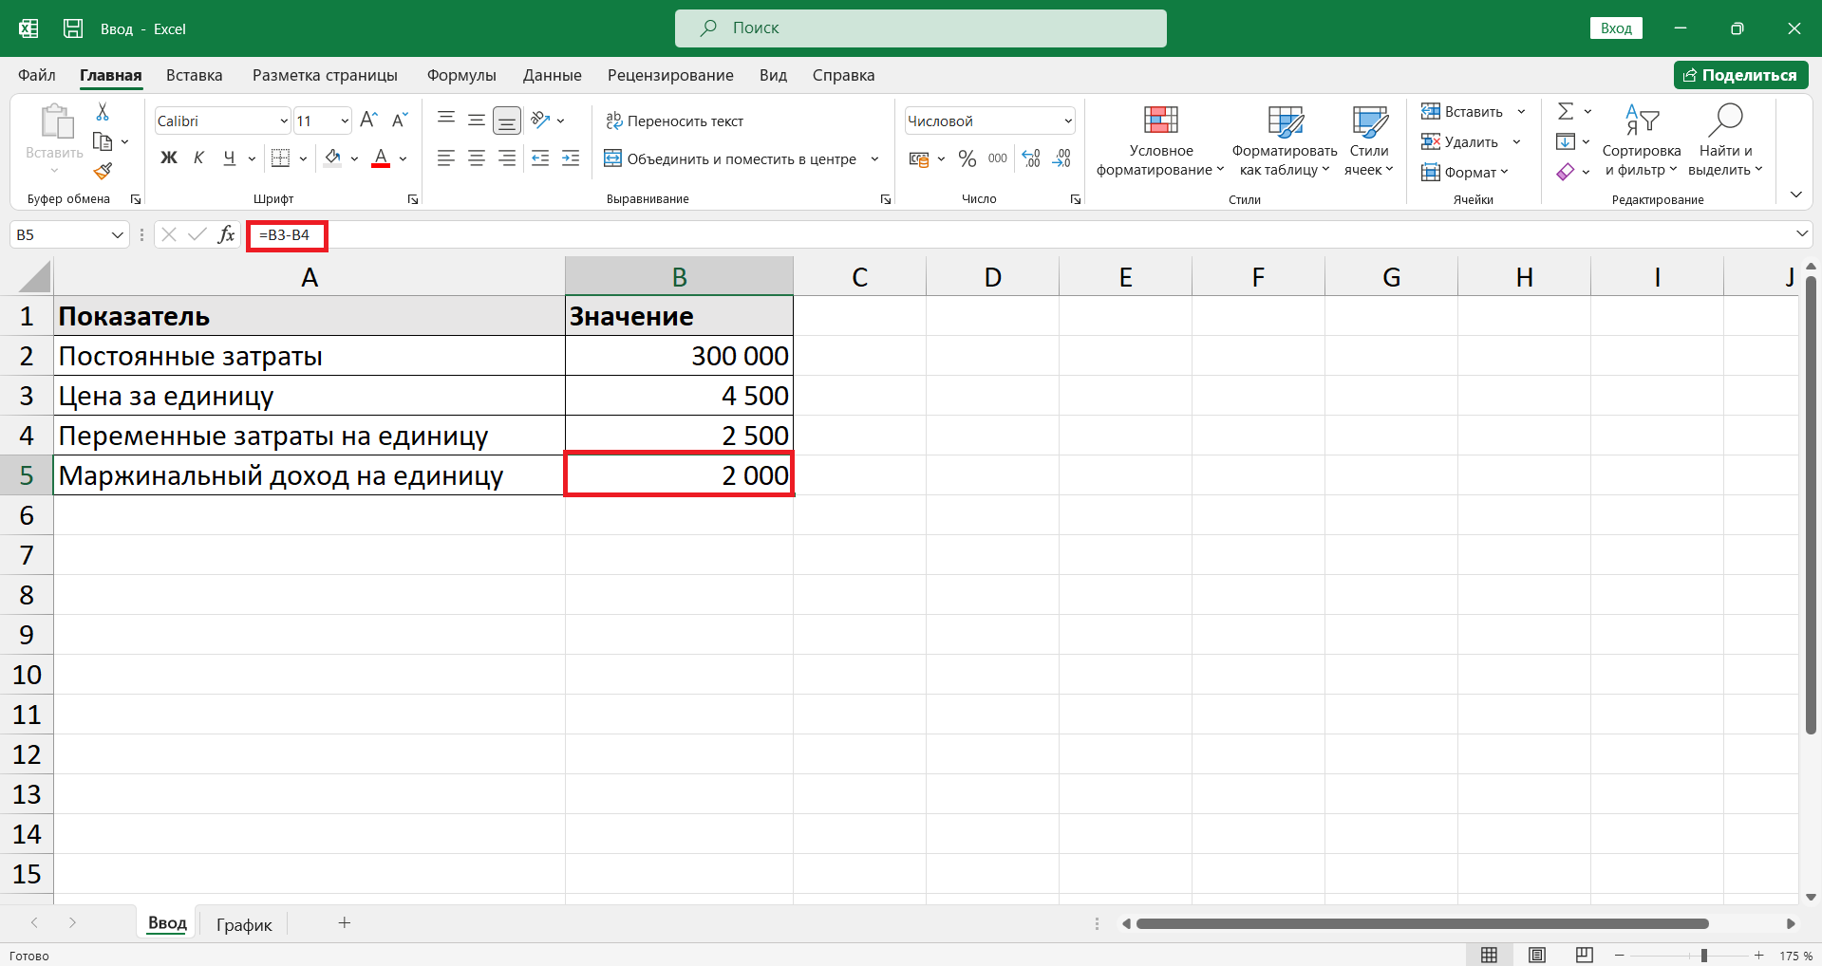Open the Calibri font name dropdown

point(284,121)
